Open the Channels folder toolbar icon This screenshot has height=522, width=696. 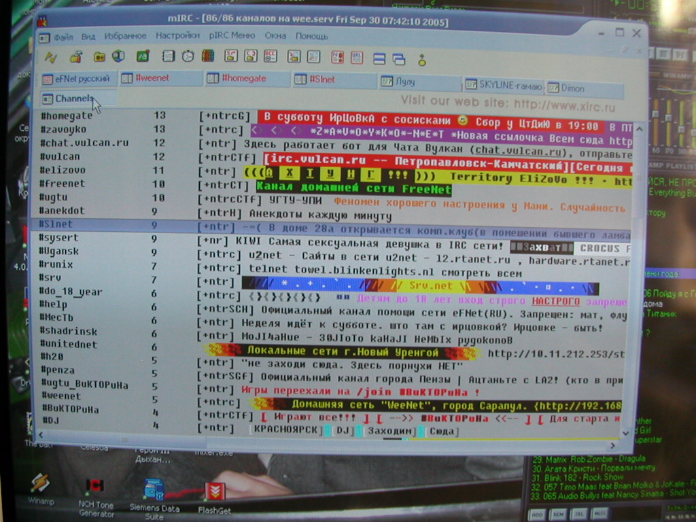99,56
